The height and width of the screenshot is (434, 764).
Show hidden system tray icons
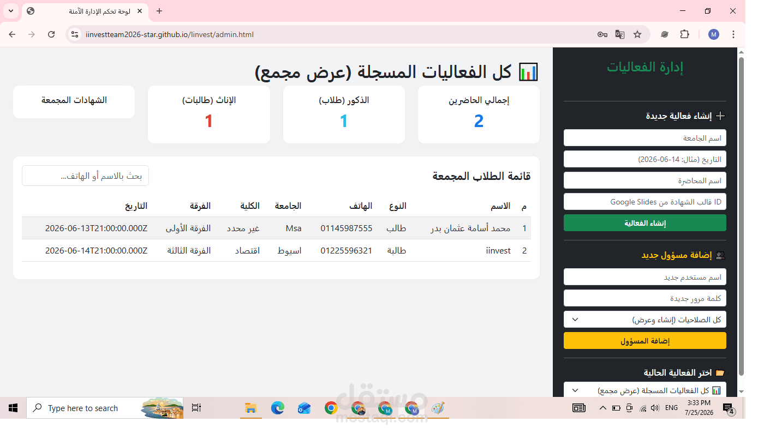(x=602, y=408)
